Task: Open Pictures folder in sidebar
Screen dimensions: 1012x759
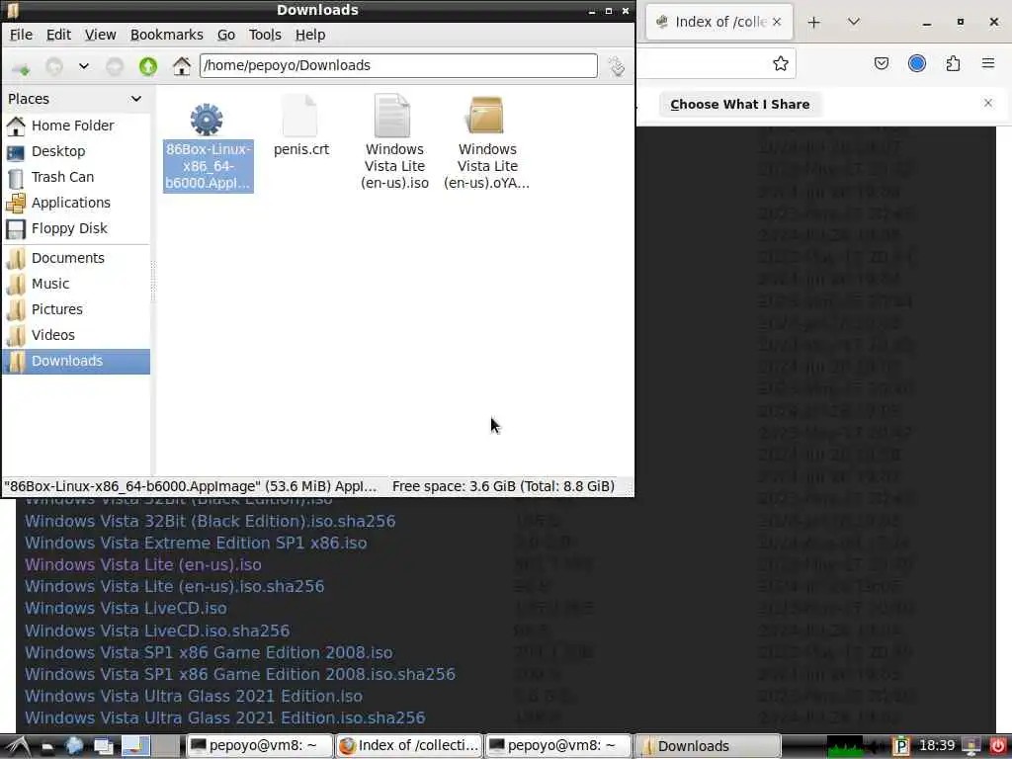Action: pos(76,309)
